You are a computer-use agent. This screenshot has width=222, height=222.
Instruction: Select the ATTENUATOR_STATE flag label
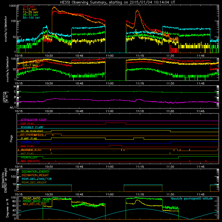coord(34,120)
